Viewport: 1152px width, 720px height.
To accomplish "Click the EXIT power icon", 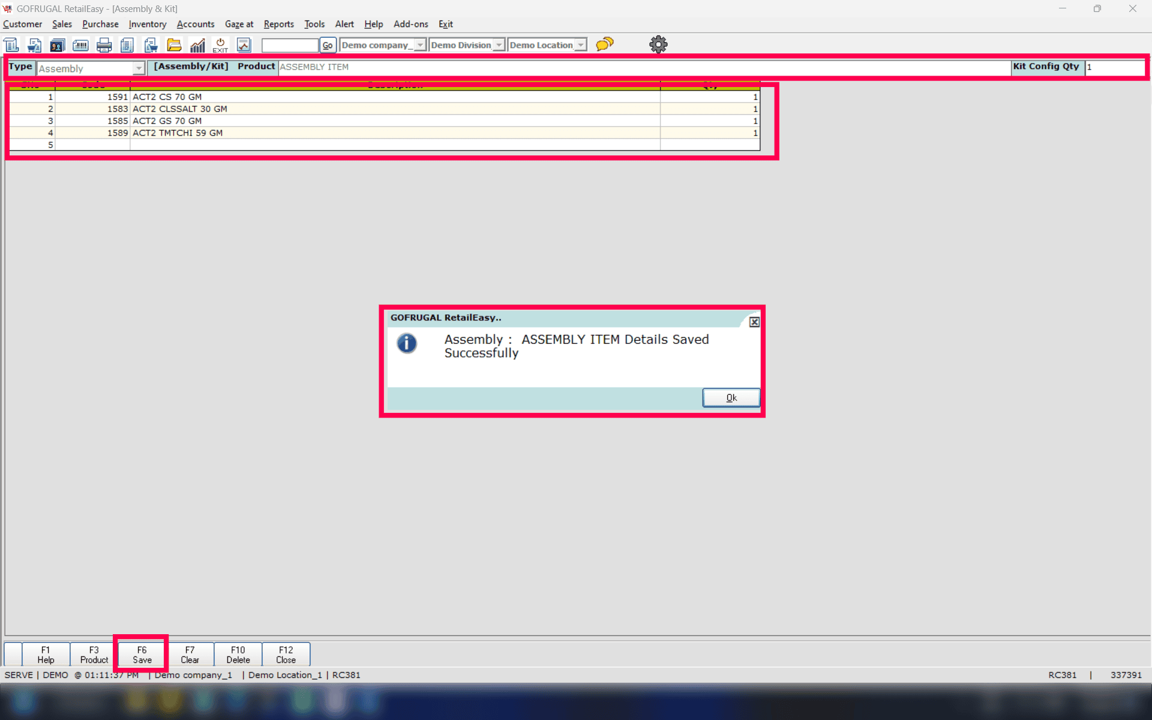I will 220,45.
